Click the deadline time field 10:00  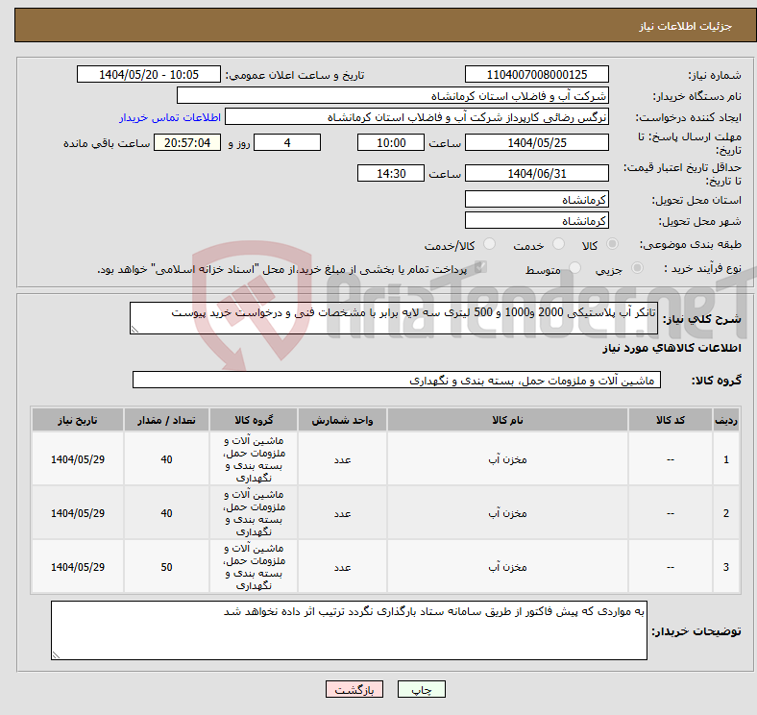pyautogui.click(x=391, y=142)
